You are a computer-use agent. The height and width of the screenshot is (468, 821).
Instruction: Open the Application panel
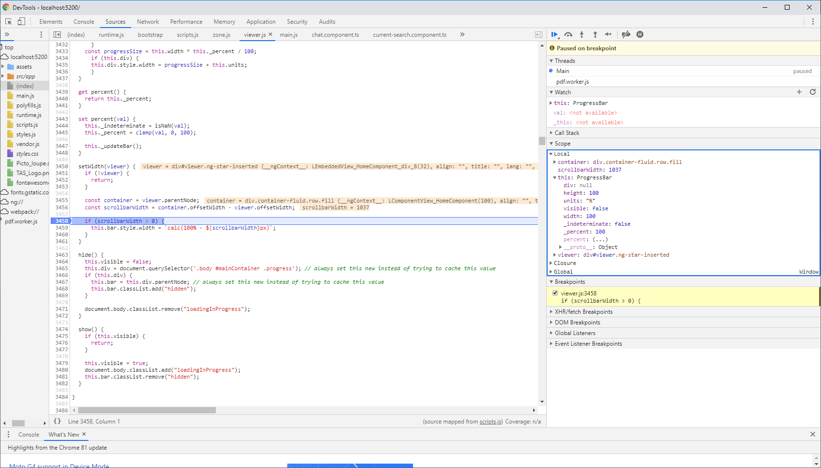coord(261,22)
